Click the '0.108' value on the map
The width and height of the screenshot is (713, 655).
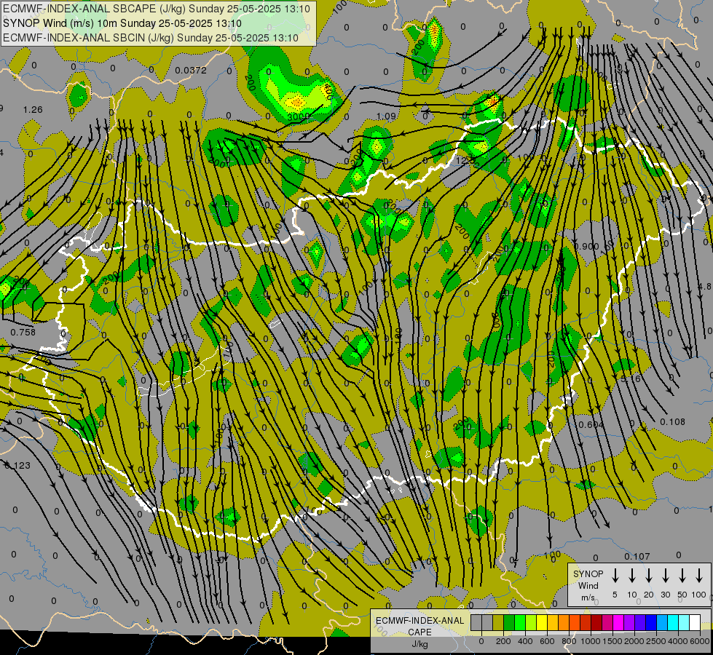click(672, 422)
